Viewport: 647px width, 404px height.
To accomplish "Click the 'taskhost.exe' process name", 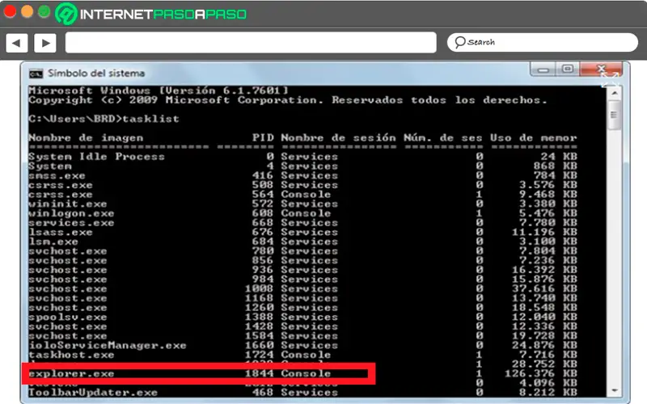I will pyautogui.click(x=71, y=355).
